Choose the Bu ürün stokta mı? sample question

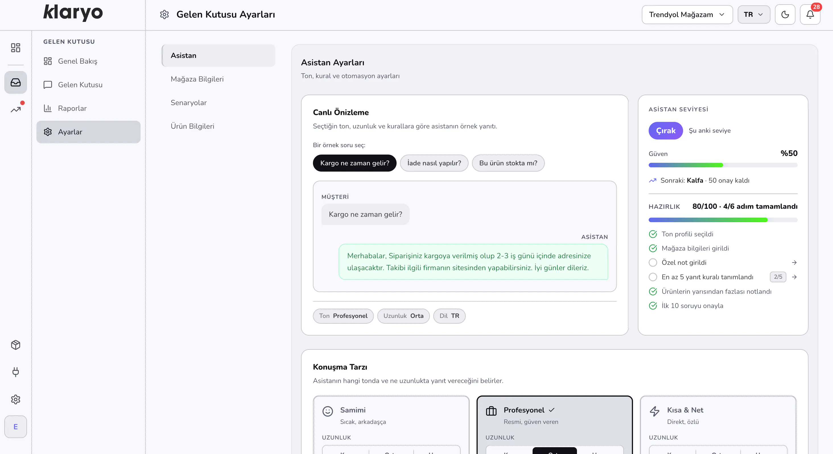(x=508, y=163)
